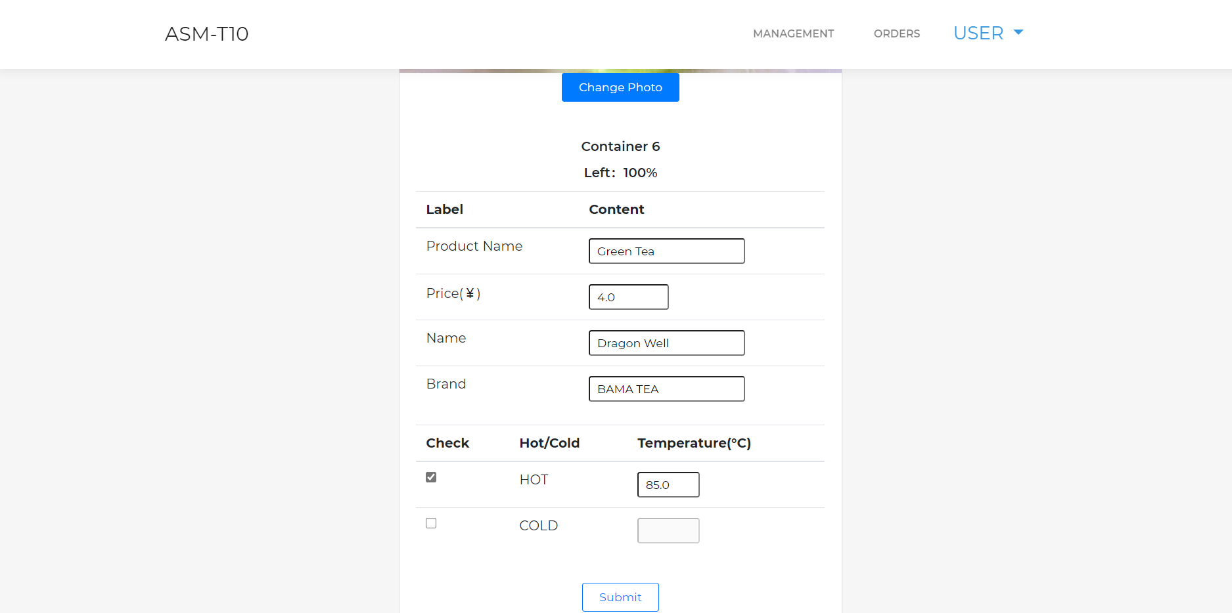
Task: Open the USER dropdown menu
Action: [978, 33]
